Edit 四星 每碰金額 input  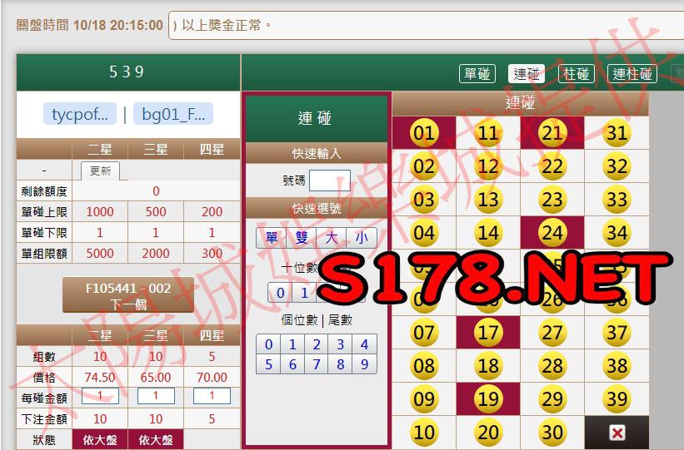[212, 396]
